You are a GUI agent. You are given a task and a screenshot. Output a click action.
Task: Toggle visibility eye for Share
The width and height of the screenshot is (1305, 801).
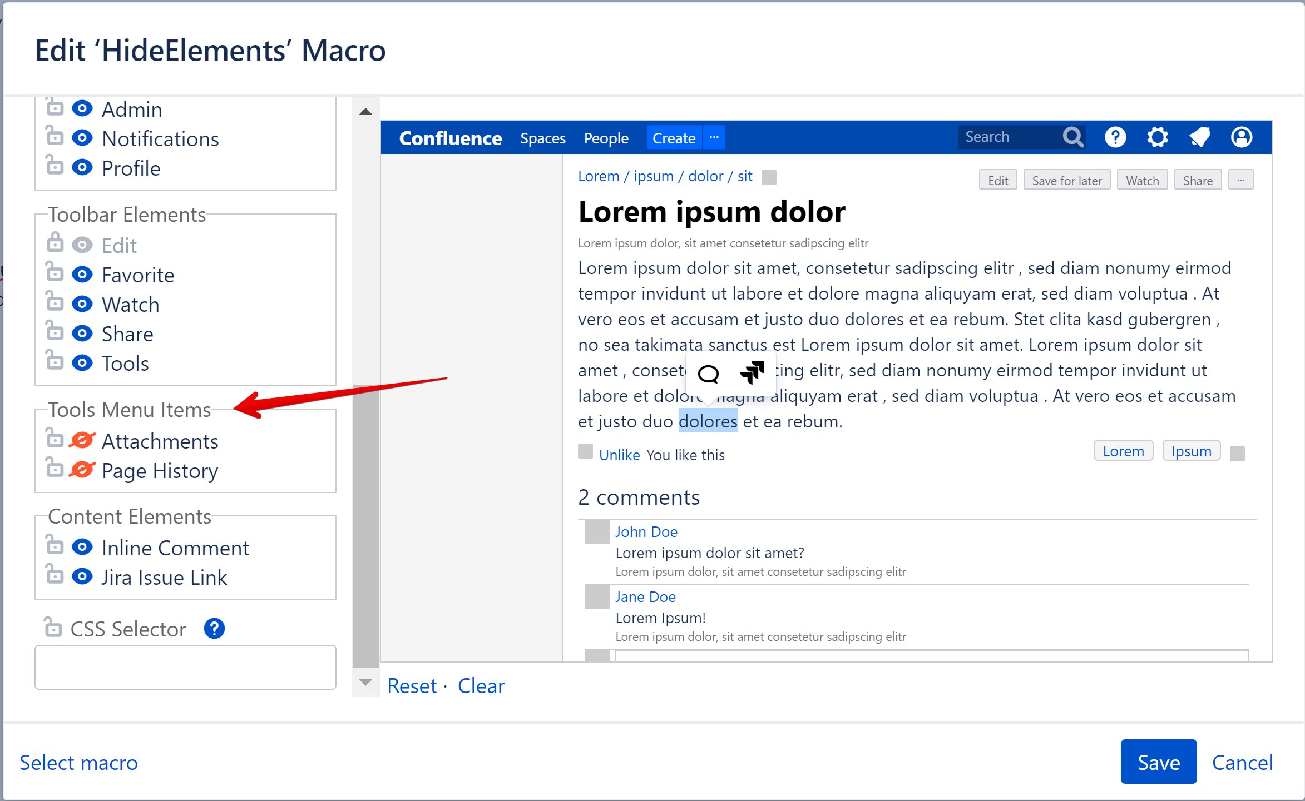[82, 333]
